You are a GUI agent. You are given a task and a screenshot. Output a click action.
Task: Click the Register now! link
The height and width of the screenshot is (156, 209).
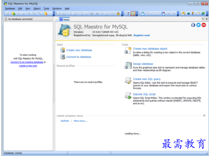(x=142, y=35)
